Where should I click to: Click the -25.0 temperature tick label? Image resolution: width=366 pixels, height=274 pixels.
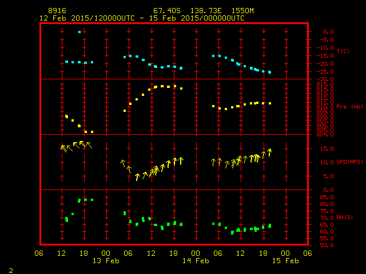coord(325,71)
